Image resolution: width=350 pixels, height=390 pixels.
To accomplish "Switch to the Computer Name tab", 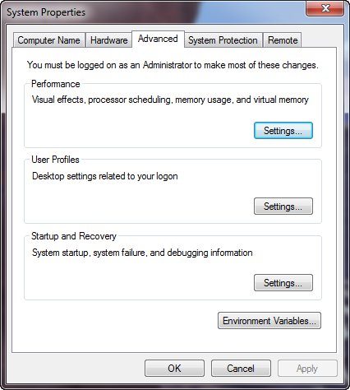I will (x=48, y=40).
